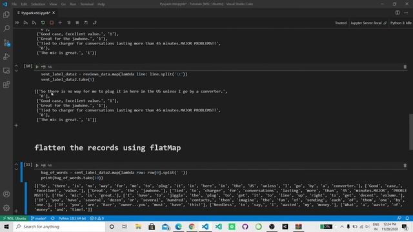This screenshot has height=232, width=413.
Task: Move cell 10 down with chevron
Action: click(x=16, y=70)
